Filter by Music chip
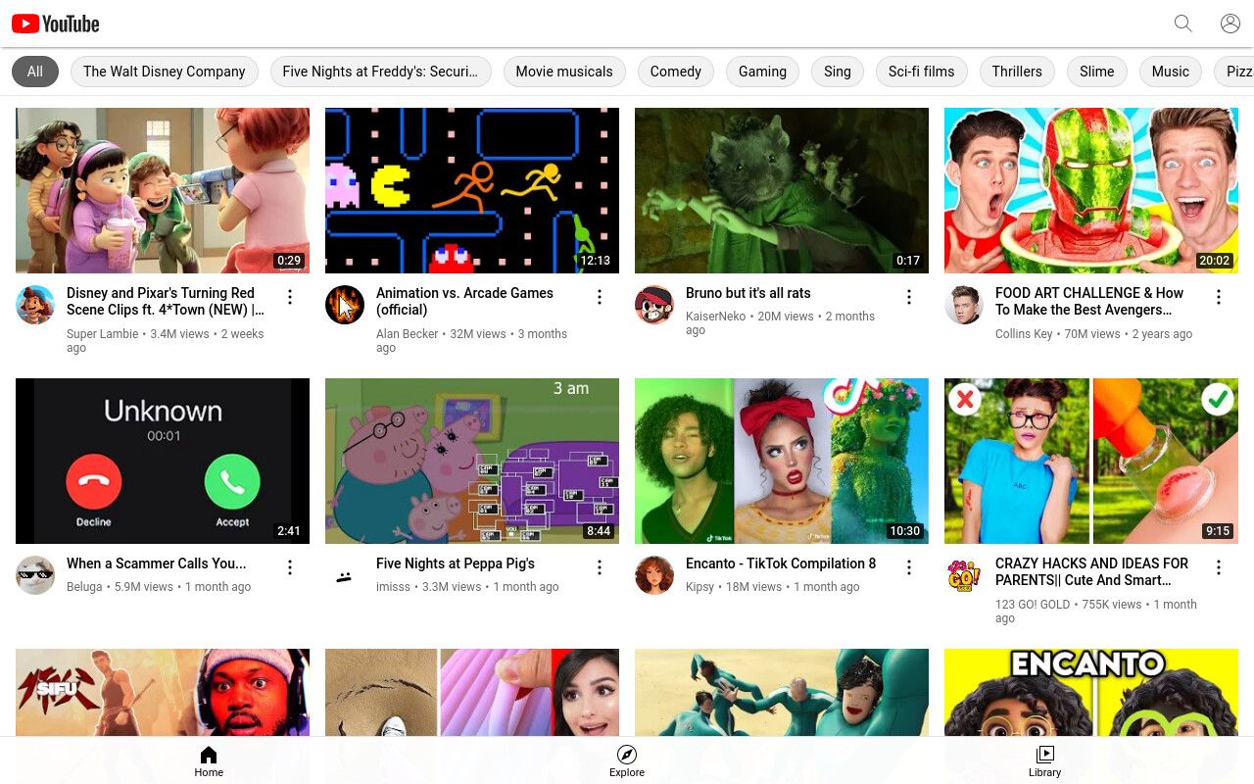The width and height of the screenshot is (1254, 784). [1171, 72]
